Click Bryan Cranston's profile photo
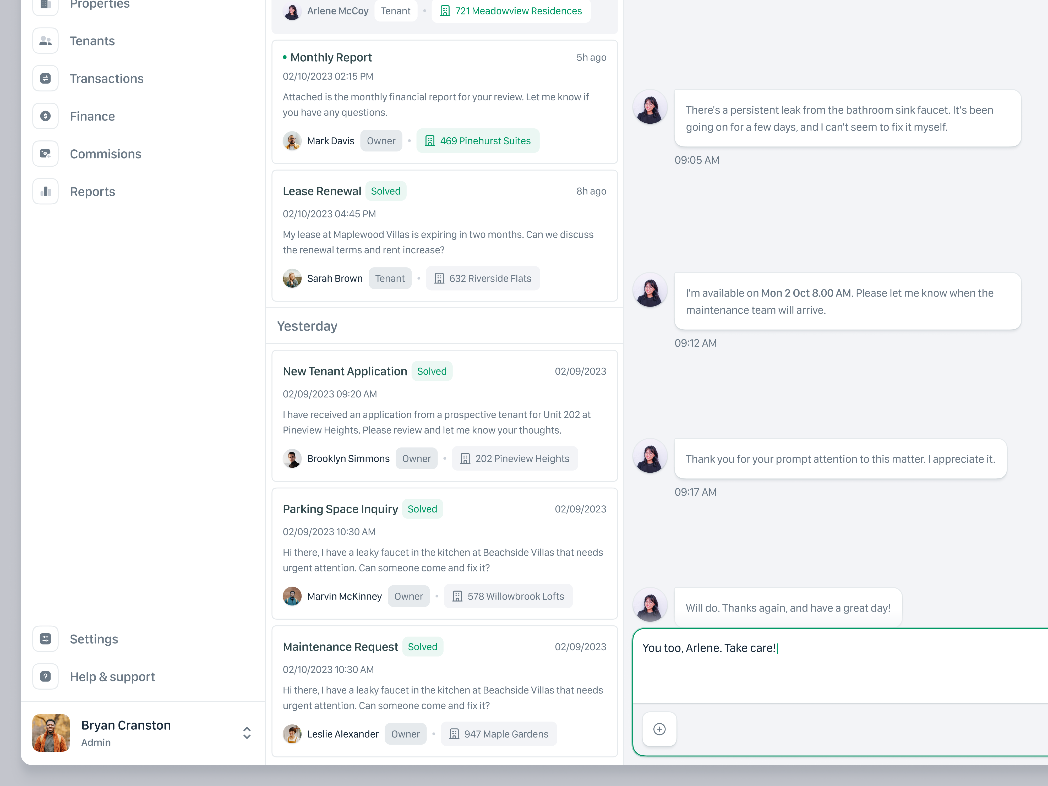This screenshot has width=1048, height=786. [51, 733]
